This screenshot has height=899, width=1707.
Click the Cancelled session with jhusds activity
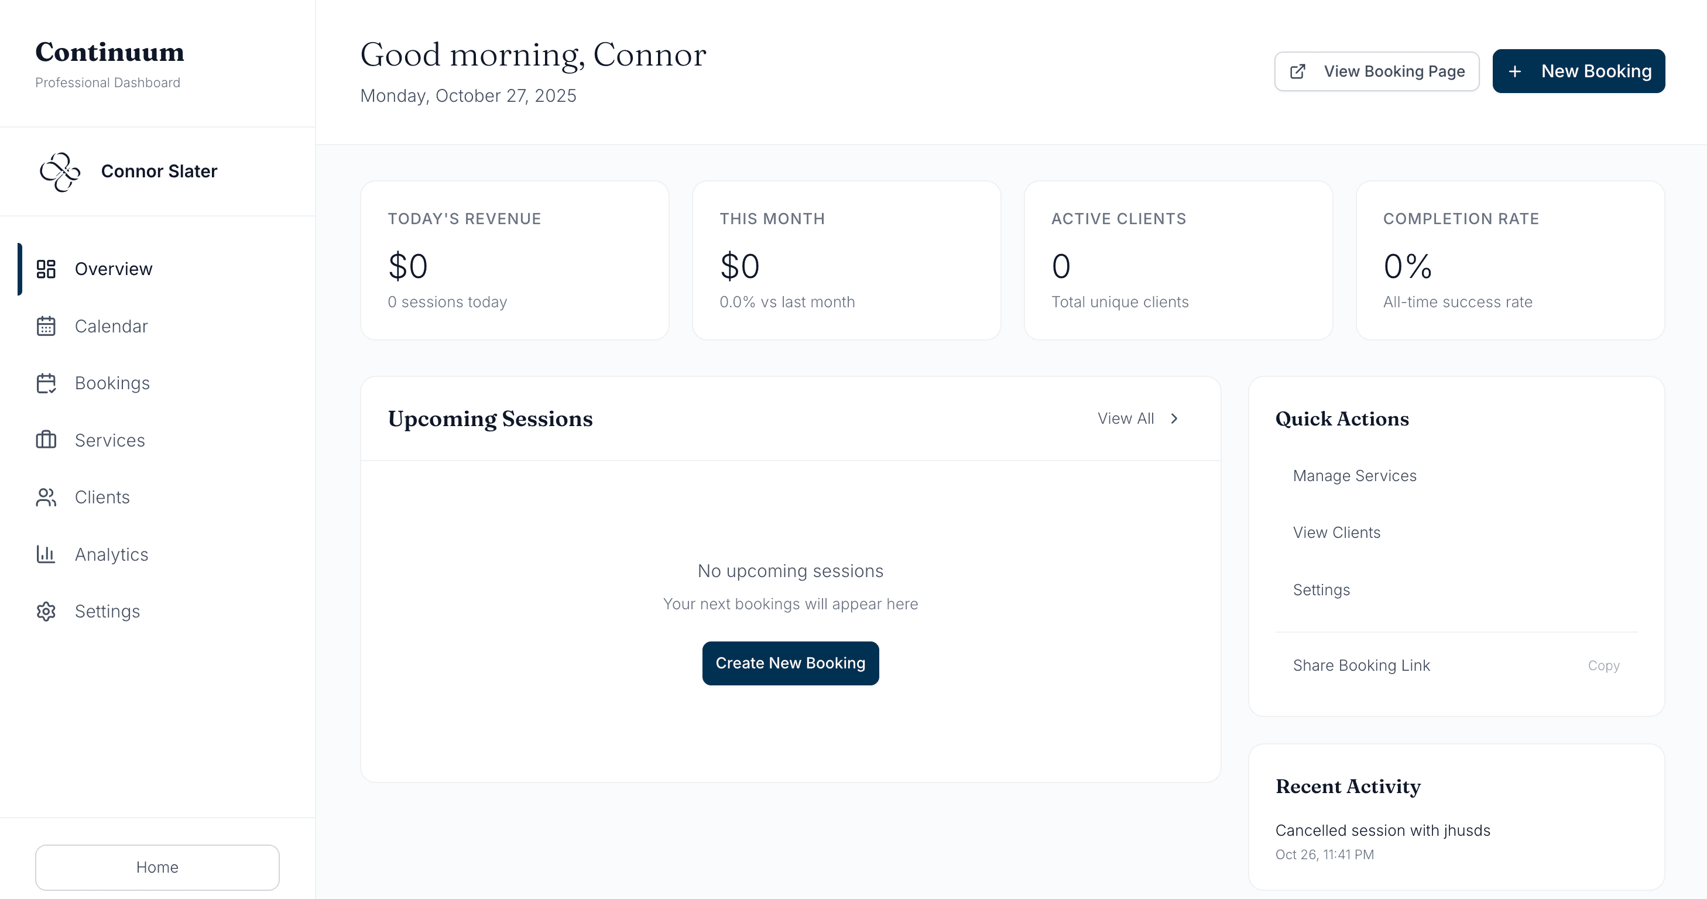[1382, 830]
